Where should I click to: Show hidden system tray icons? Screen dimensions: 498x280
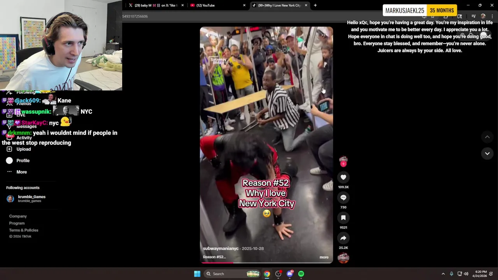tap(443, 274)
